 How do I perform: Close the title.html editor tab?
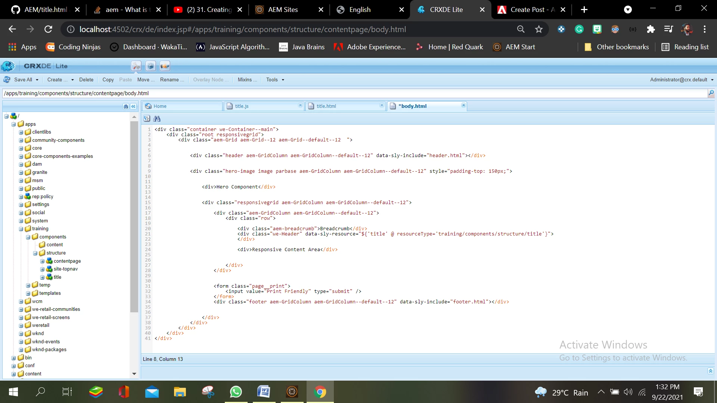click(x=382, y=106)
